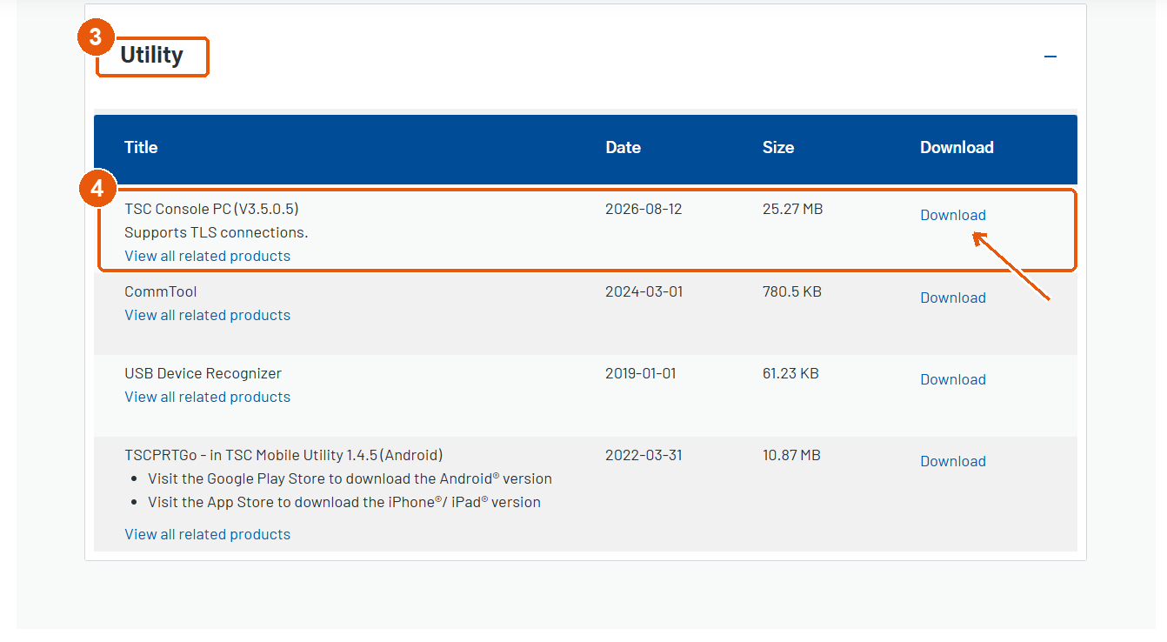This screenshot has width=1167, height=642.
Task: Collapse the Utility section with the minus icon
Action: tap(1050, 57)
